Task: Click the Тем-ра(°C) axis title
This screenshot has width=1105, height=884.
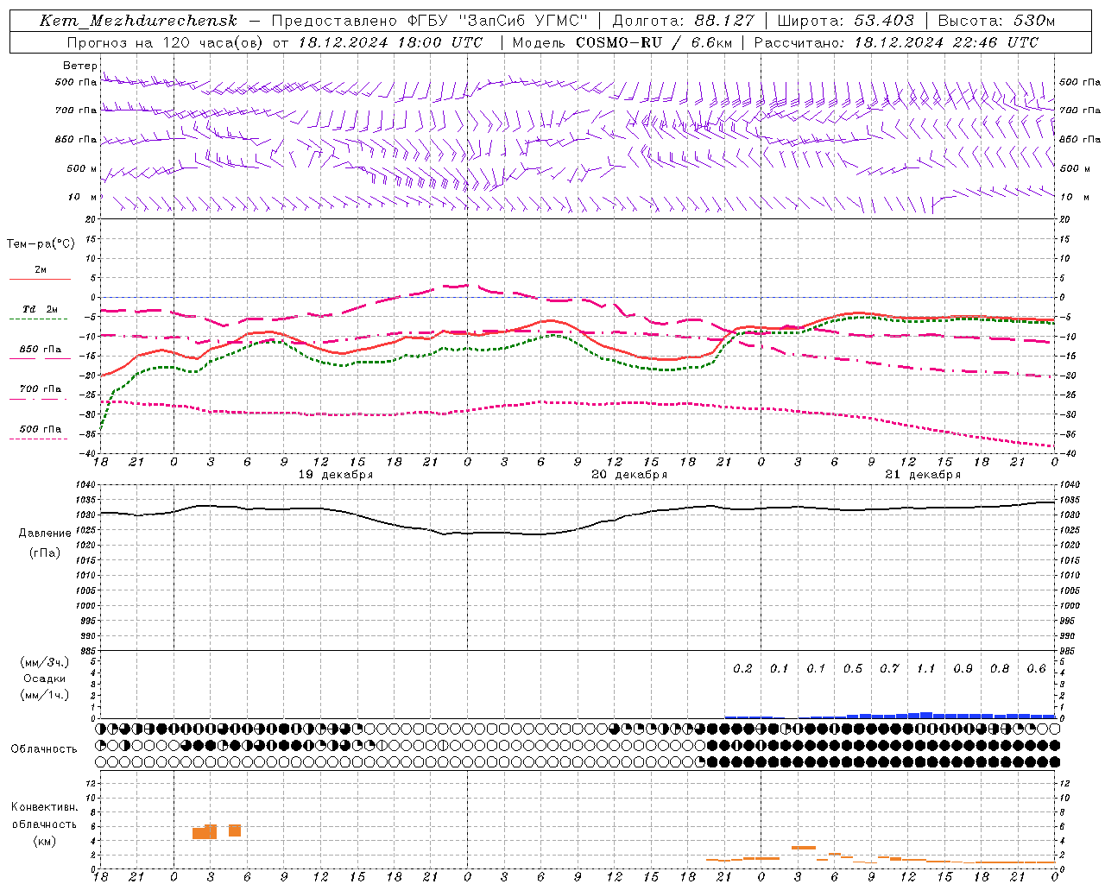Action: [41, 244]
